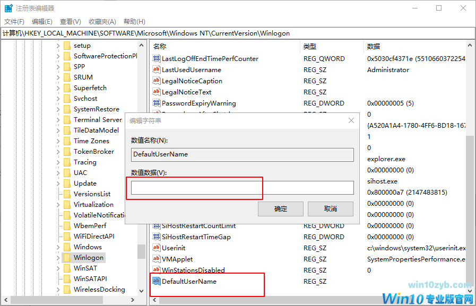Select the WirelessDocking folder icon
The image size is (476, 306).
[67, 290]
